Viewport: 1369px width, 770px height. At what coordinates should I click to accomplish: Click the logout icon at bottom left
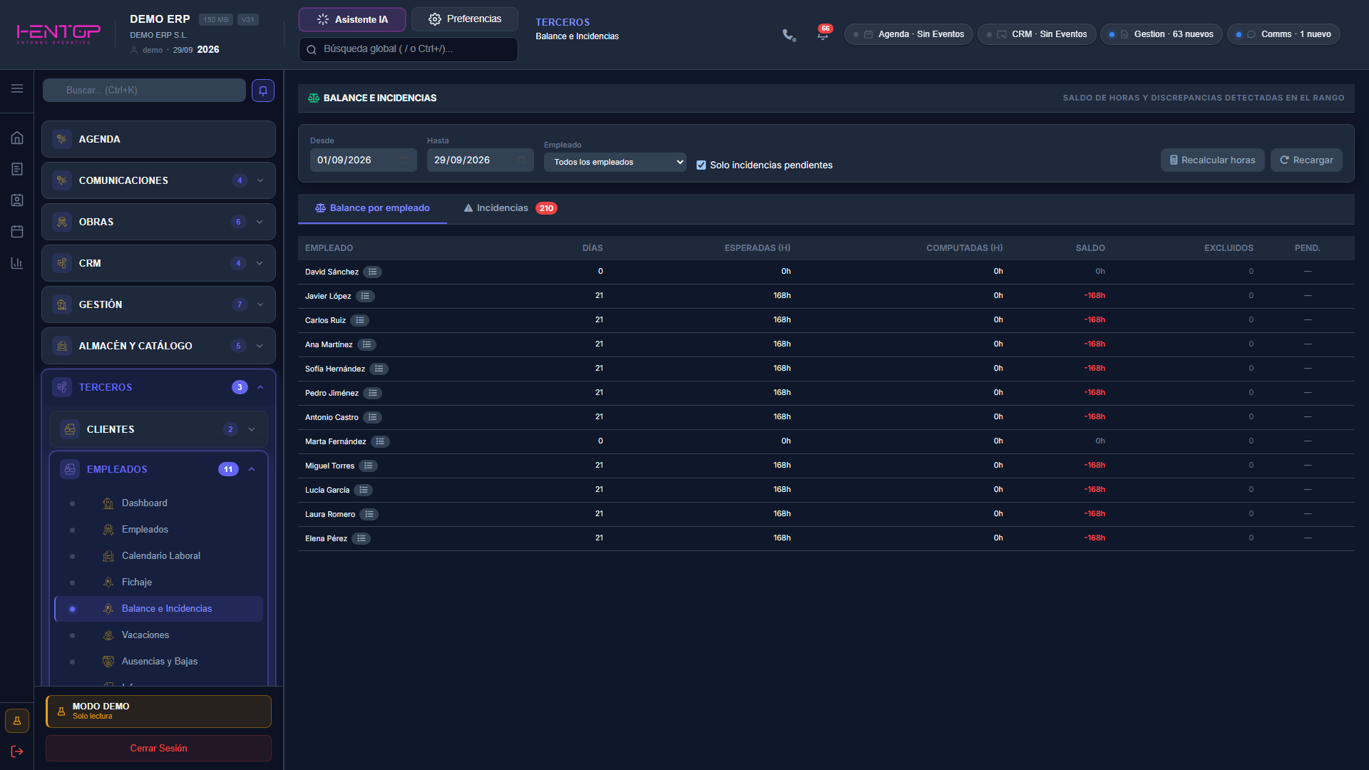[17, 751]
